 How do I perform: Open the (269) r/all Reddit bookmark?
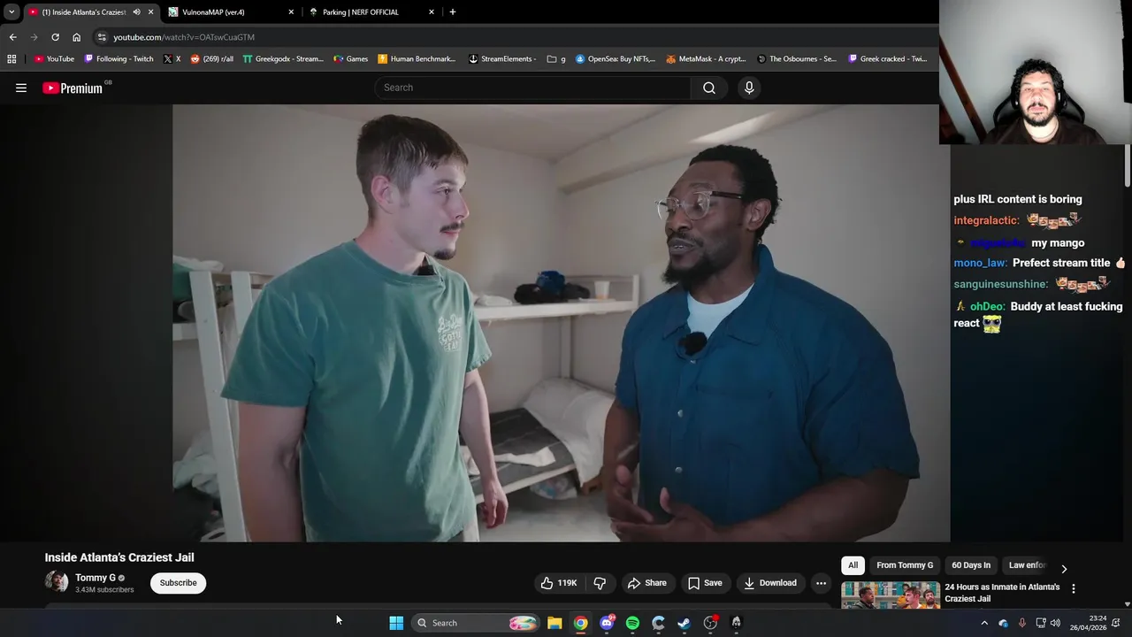coord(212,59)
